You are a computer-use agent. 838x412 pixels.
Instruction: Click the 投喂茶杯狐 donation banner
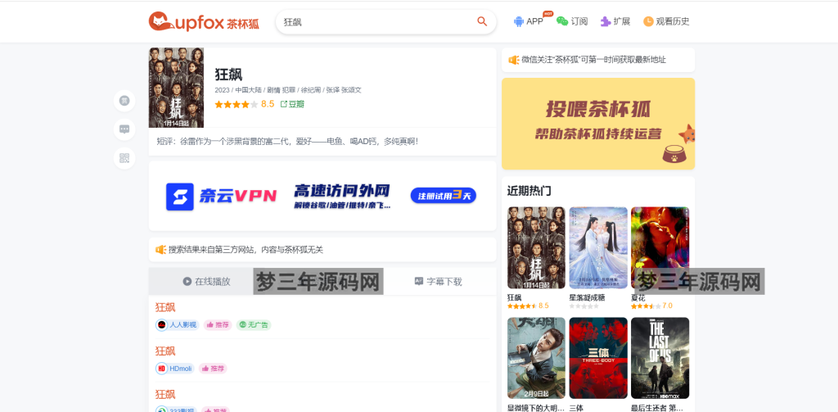pyautogui.click(x=598, y=124)
